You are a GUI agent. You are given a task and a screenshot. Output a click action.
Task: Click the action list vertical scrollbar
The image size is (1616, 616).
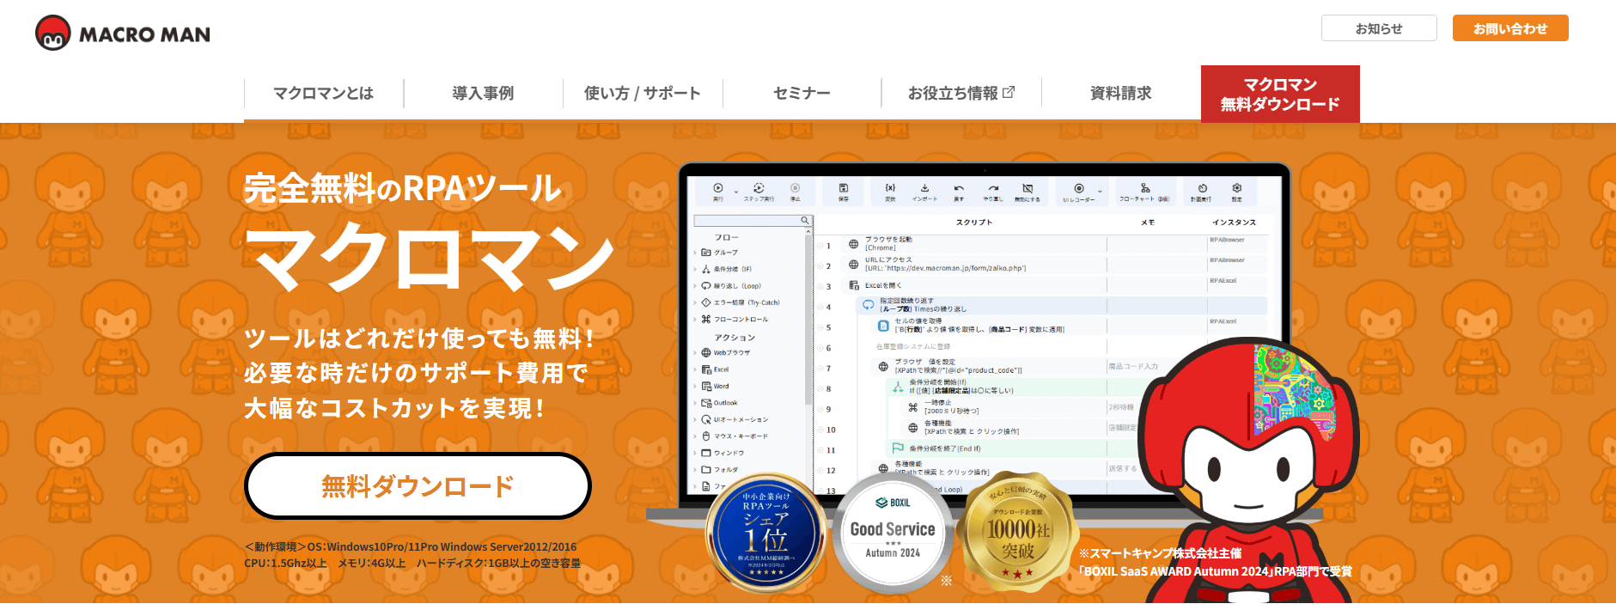click(808, 318)
